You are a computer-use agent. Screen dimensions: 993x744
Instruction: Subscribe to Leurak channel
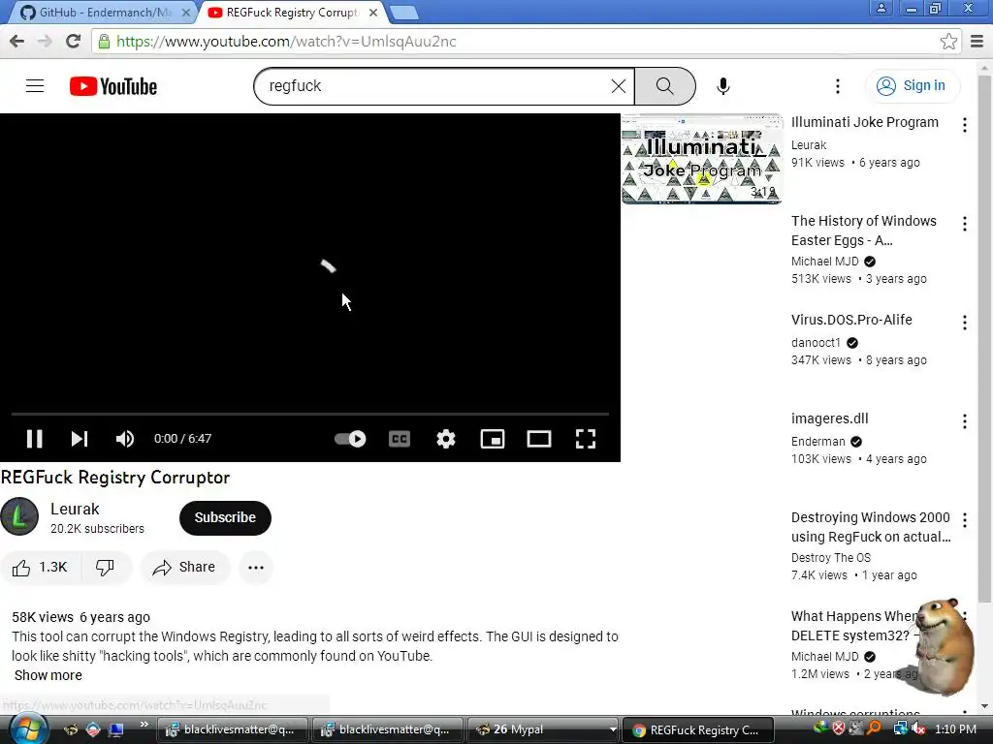pyautogui.click(x=225, y=517)
